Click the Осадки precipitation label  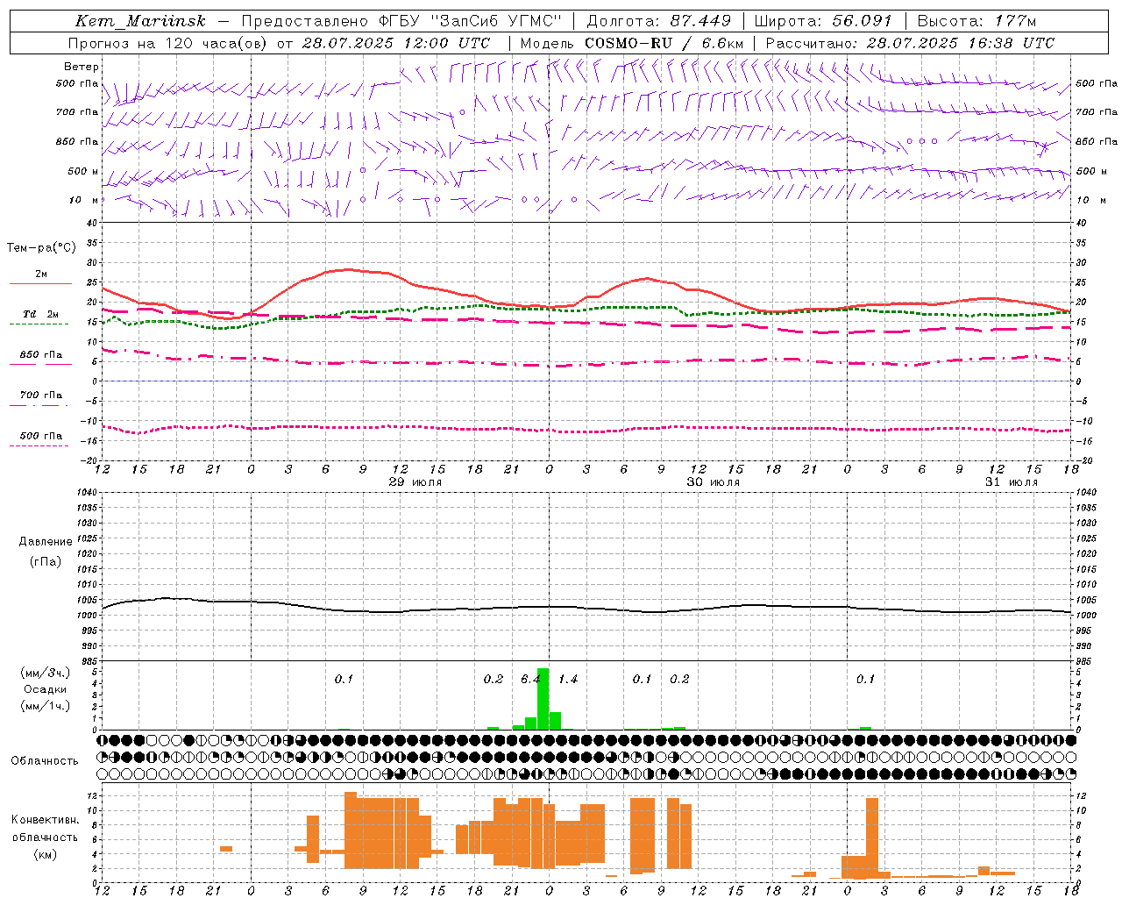point(46,689)
